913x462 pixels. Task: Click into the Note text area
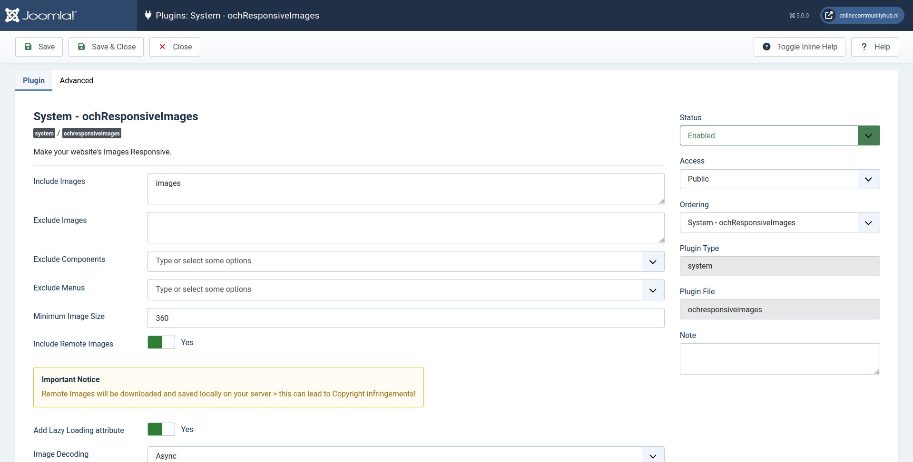pyautogui.click(x=780, y=359)
